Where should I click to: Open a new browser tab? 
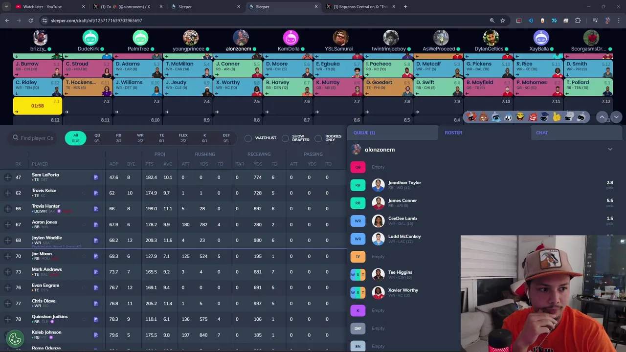coord(405,7)
